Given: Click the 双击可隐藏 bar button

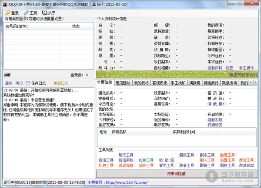Looking at the screenshot, I should click(x=177, y=174).
